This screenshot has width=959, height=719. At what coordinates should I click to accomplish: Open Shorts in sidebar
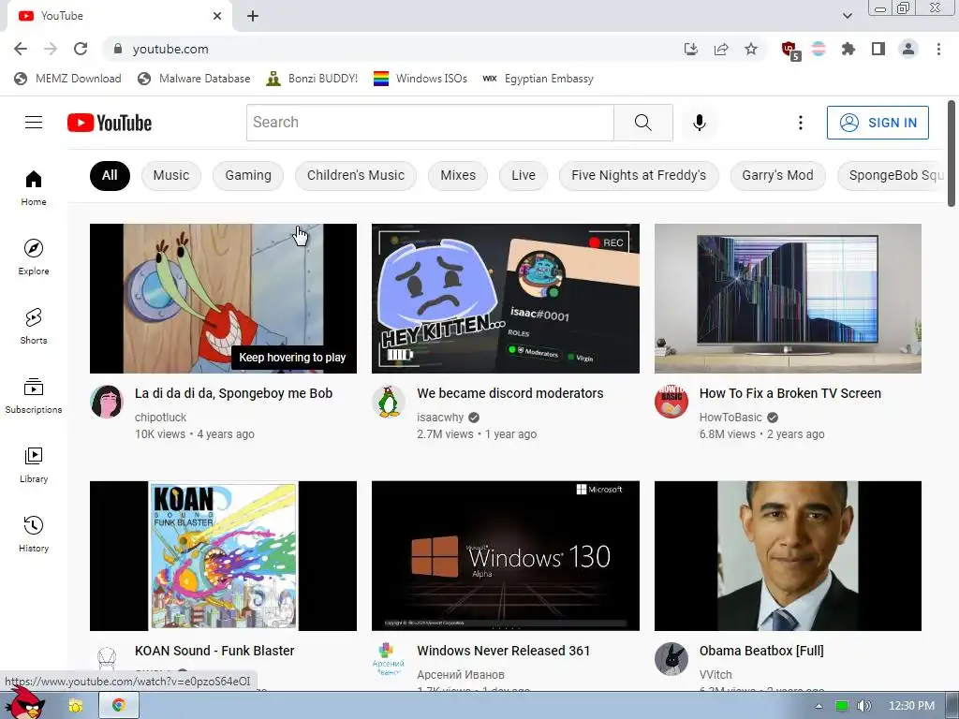(34, 326)
